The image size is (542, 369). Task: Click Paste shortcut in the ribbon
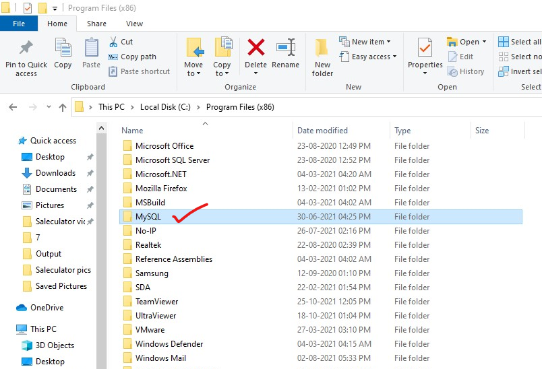[140, 71]
